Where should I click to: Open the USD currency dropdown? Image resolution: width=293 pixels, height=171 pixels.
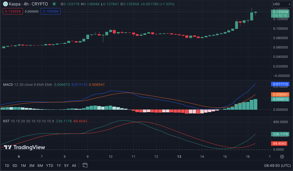click(282, 4)
